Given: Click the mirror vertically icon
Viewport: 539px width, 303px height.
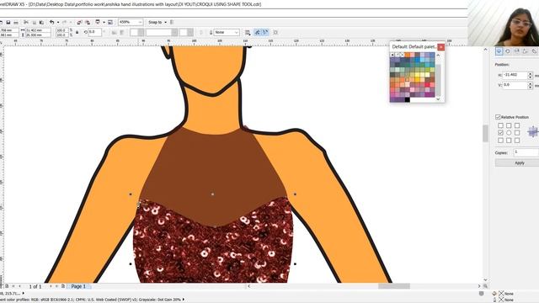Looking at the screenshot, I should click(122, 32).
